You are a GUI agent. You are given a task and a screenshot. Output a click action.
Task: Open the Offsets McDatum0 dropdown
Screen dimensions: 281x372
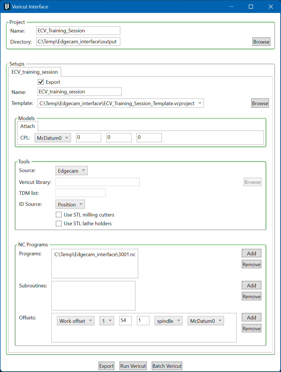point(206,321)
